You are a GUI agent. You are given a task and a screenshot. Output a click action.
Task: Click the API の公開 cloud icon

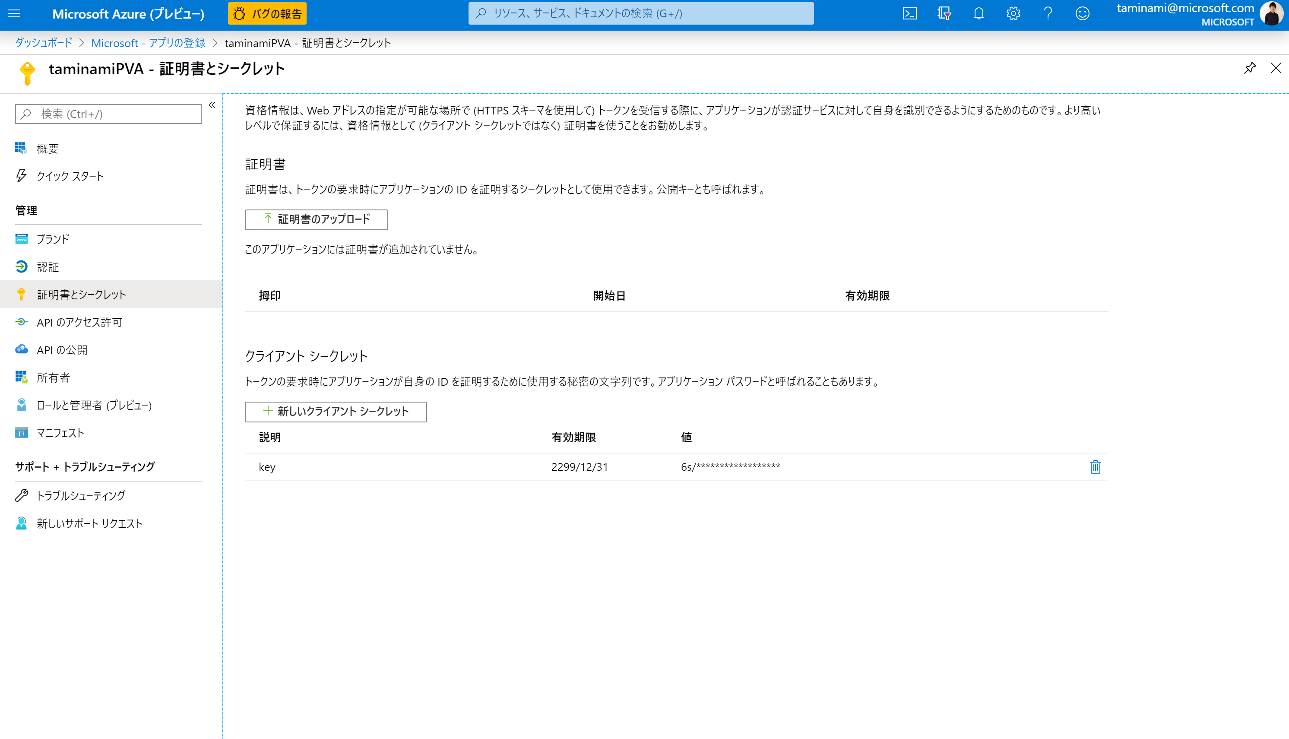(21, 349)
